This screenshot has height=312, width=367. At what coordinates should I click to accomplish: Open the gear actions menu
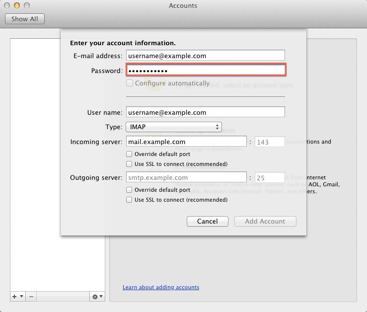point(97,297)
